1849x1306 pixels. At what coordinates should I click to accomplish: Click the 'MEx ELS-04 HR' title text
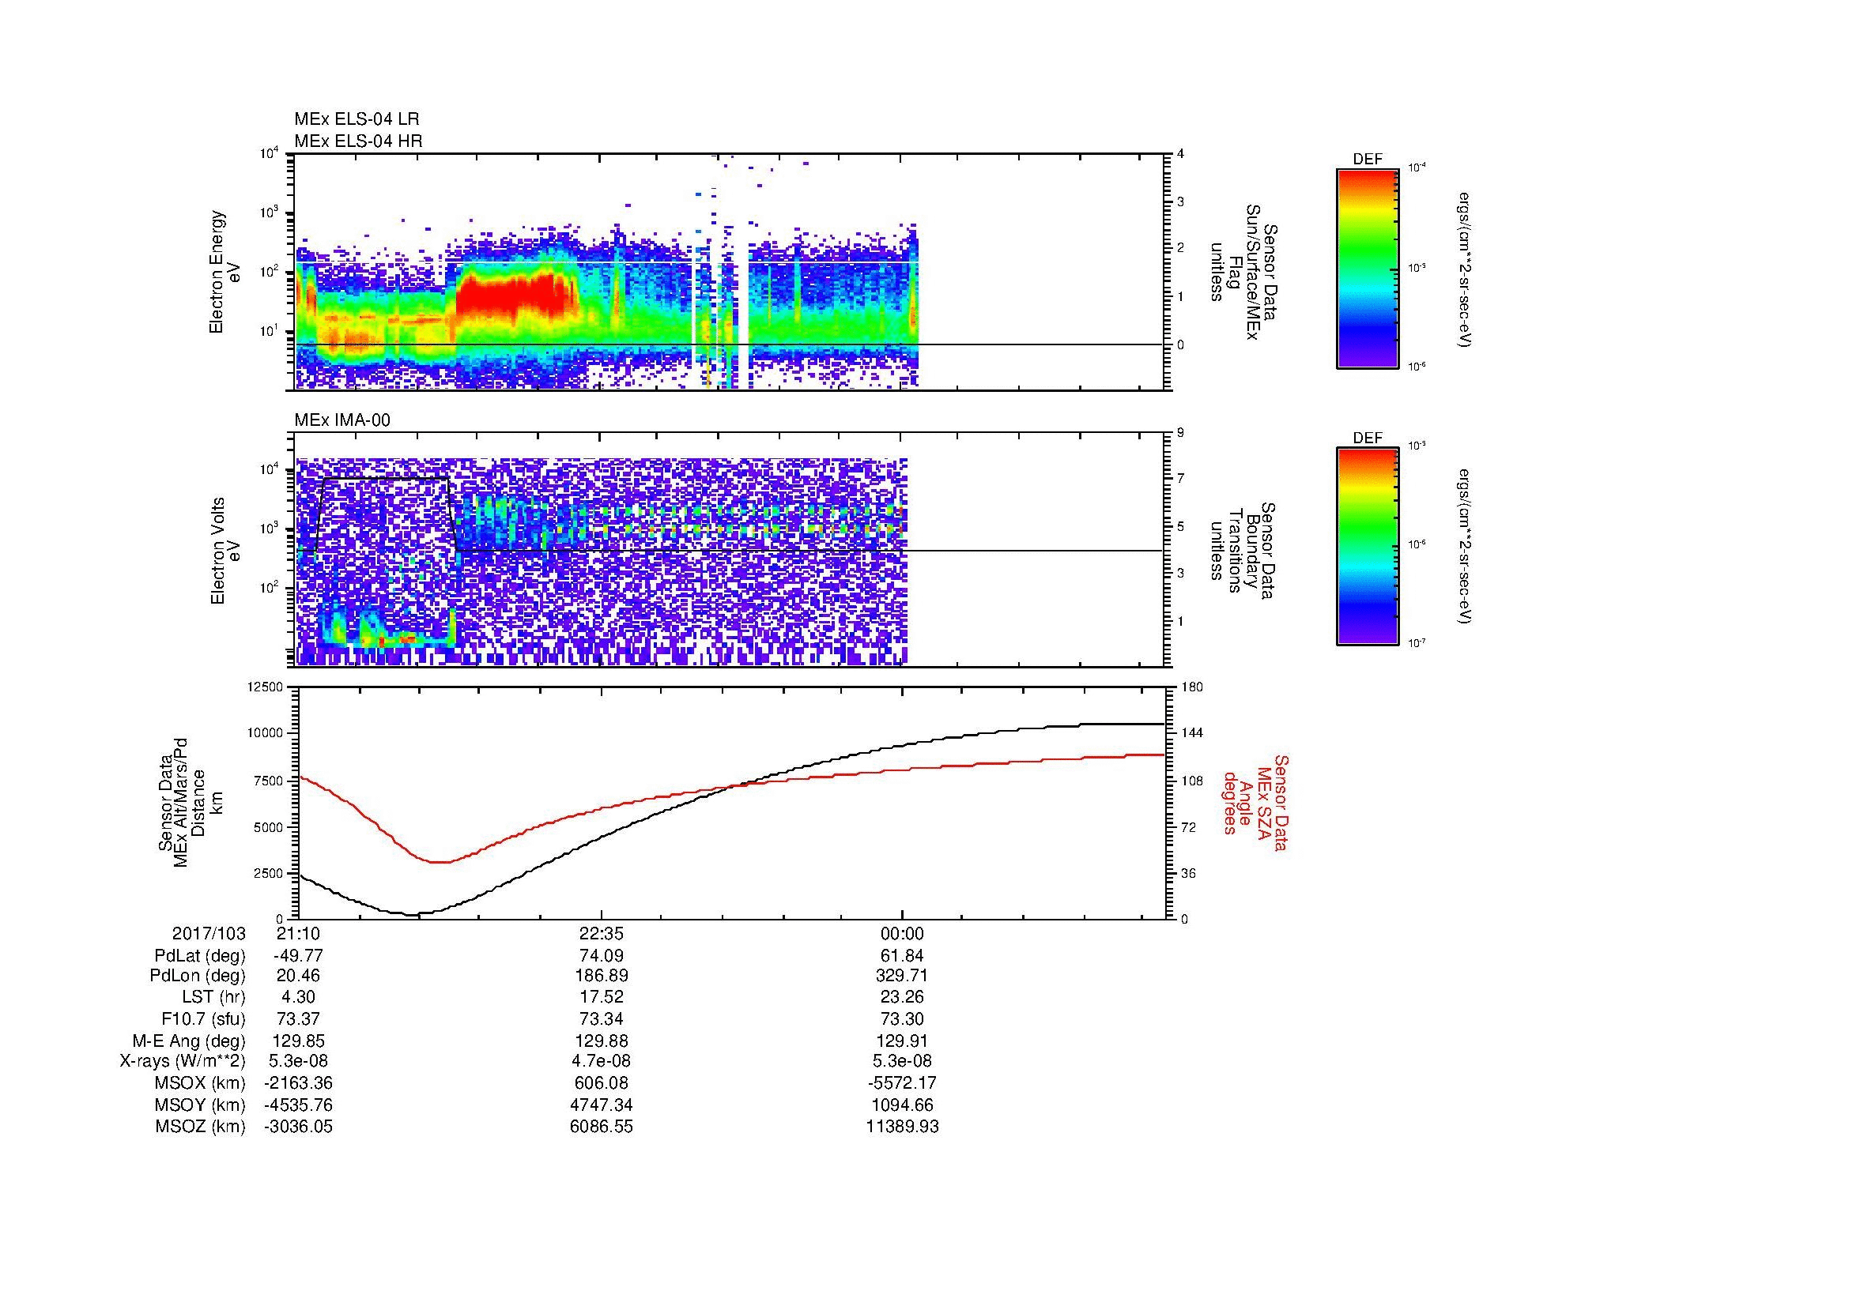click(358, 141)
